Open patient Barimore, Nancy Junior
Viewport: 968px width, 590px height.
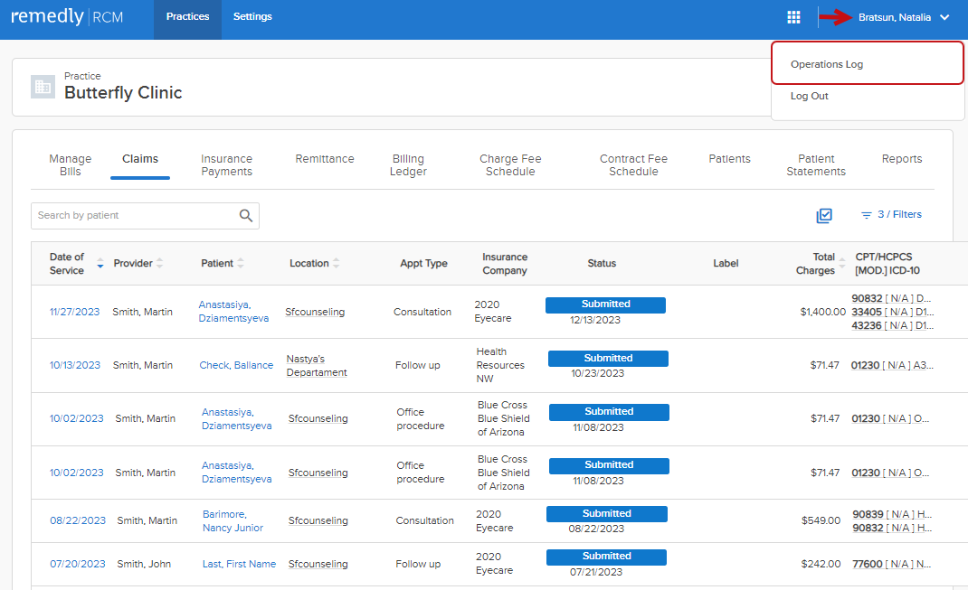pyautogui.click(x=233, y=521)
